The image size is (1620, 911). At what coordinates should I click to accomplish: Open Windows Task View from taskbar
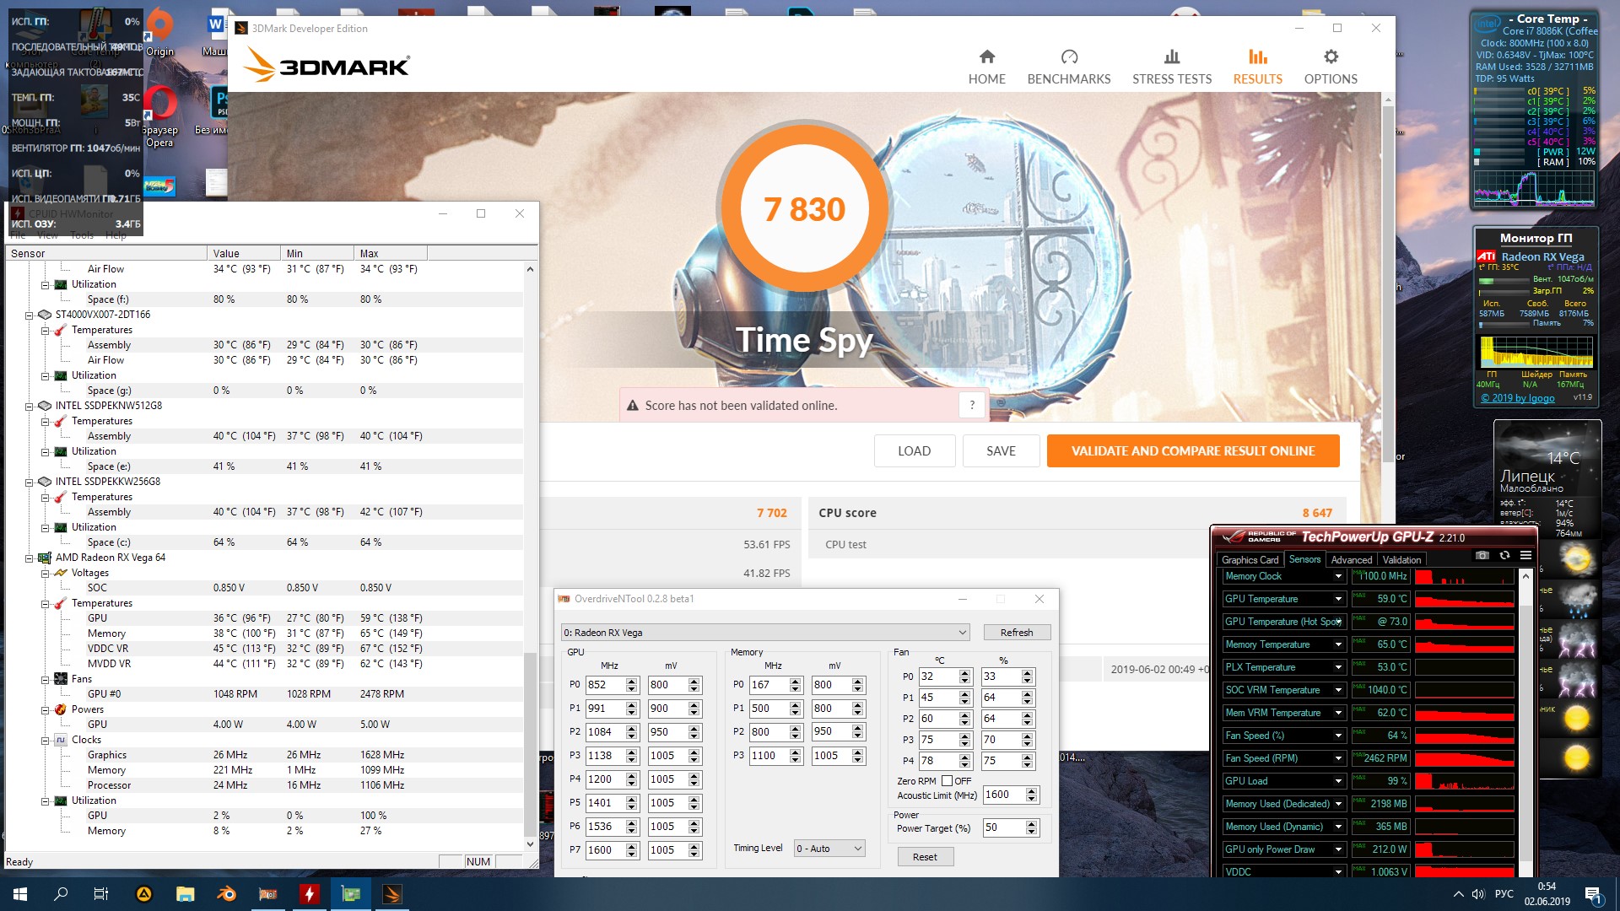(x=100, y=894)
